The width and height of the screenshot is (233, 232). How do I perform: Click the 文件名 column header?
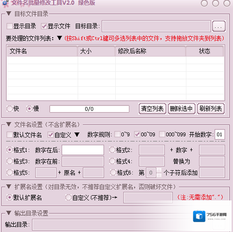[x=42, y=51]
